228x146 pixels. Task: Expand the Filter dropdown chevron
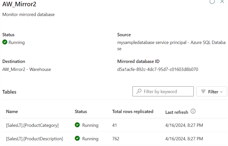pos(221,92)
